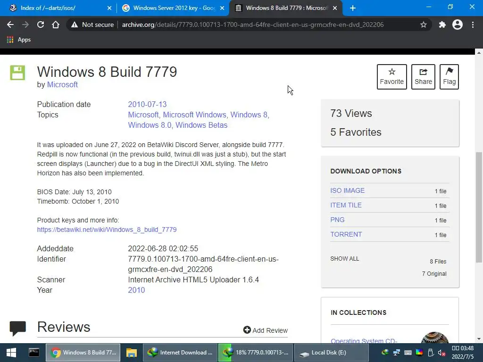Download the TORRENT file

346,234
